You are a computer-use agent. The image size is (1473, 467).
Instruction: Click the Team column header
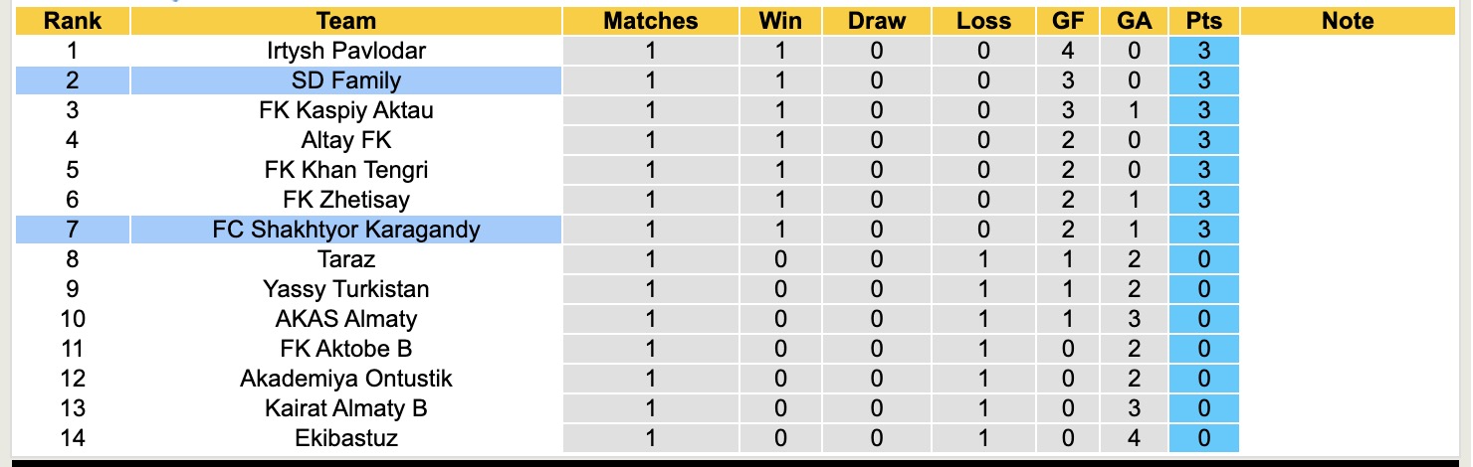346,21
